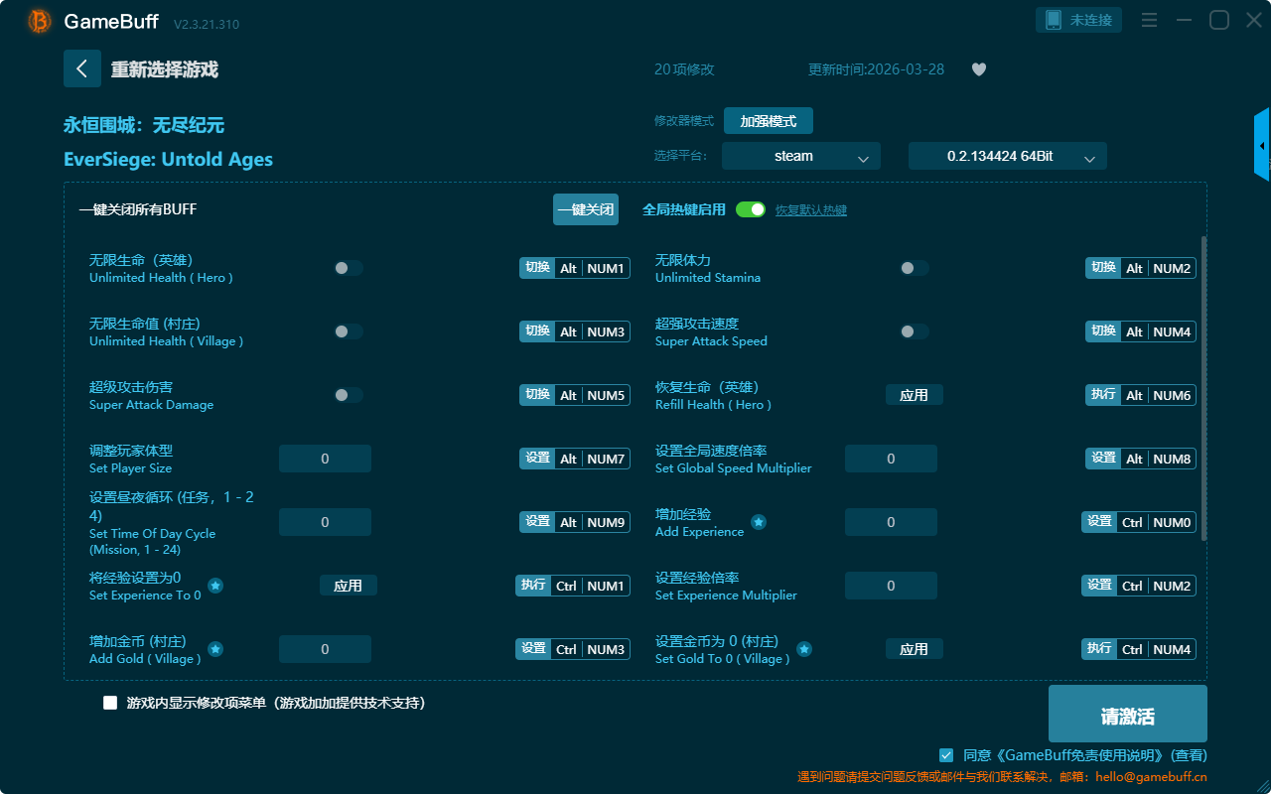Screen dimensions: 1271x794
Task: Toggle Unlimited Health (Hero) switch
Action: (348, 268)
